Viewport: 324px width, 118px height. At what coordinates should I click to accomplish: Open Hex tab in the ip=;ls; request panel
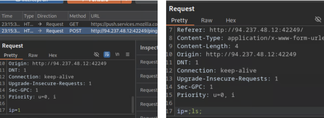(231, 21)
